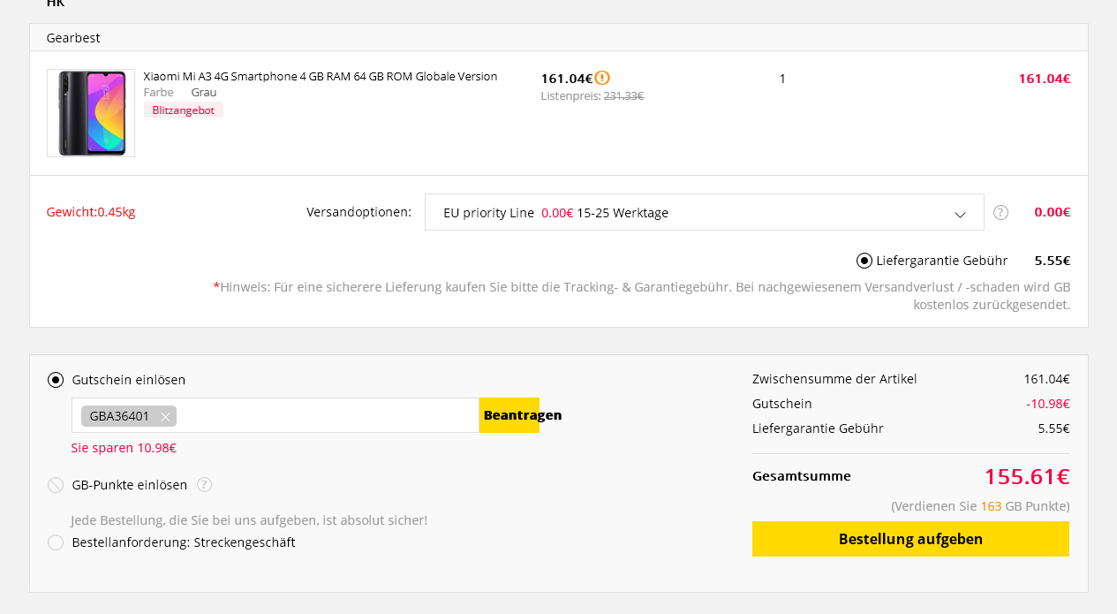Screen dimensions: 1117x614
Task: Click the shipping cost 0.00€ at right
Action: point(1053,212)
